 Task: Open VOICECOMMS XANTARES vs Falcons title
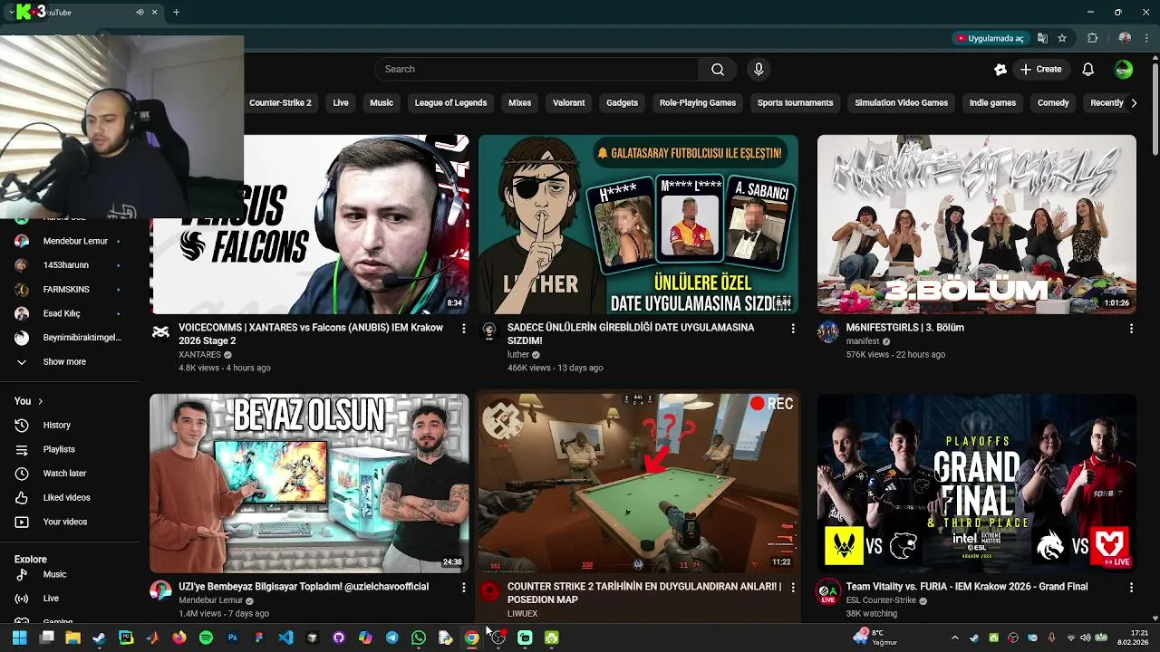pos(311,334)
